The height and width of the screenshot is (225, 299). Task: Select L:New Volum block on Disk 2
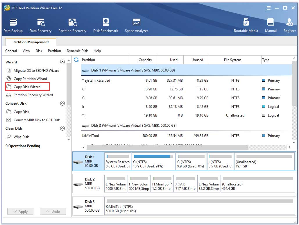click(x=209, y=184)
